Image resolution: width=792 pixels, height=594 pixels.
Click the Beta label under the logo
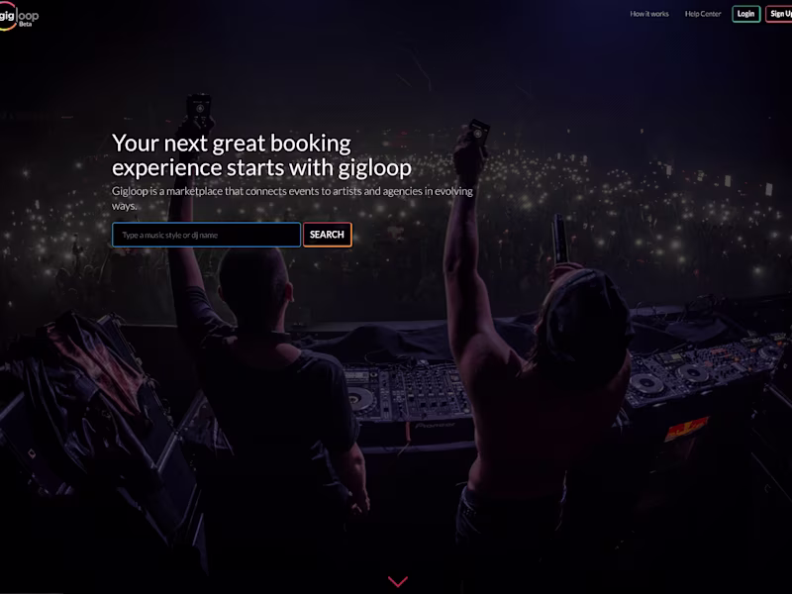26,24
